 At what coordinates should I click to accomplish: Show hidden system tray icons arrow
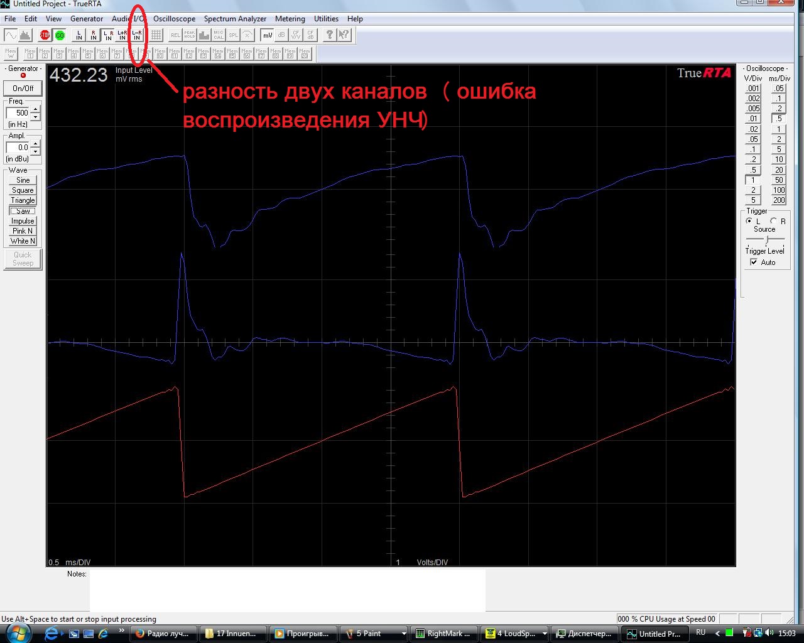[x=718, y=633]
